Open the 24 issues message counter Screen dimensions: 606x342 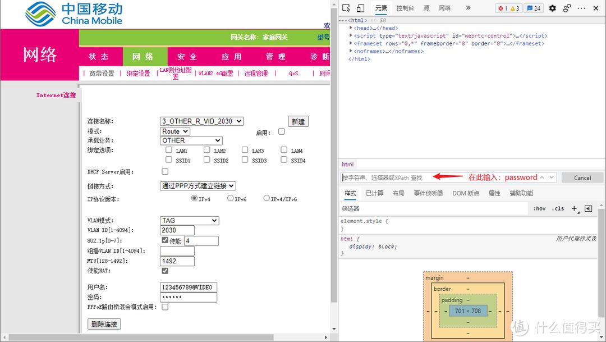(x=534, y=8)
